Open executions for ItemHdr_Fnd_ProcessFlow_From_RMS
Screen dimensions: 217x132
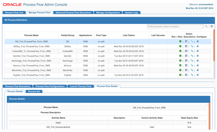pyautogui.click(x=192, y=56)
